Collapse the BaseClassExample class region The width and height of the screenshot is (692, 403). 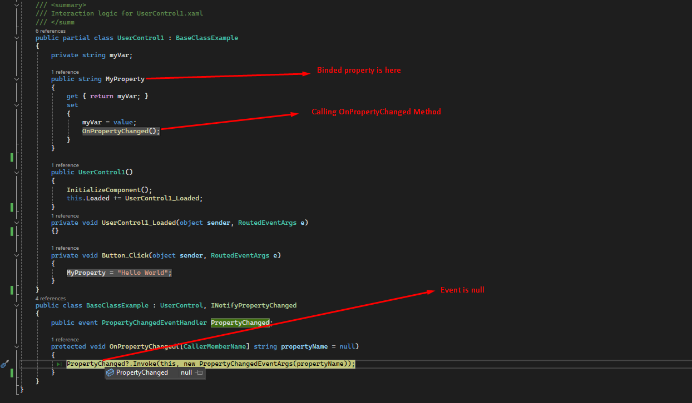click(x=17, y=304)
